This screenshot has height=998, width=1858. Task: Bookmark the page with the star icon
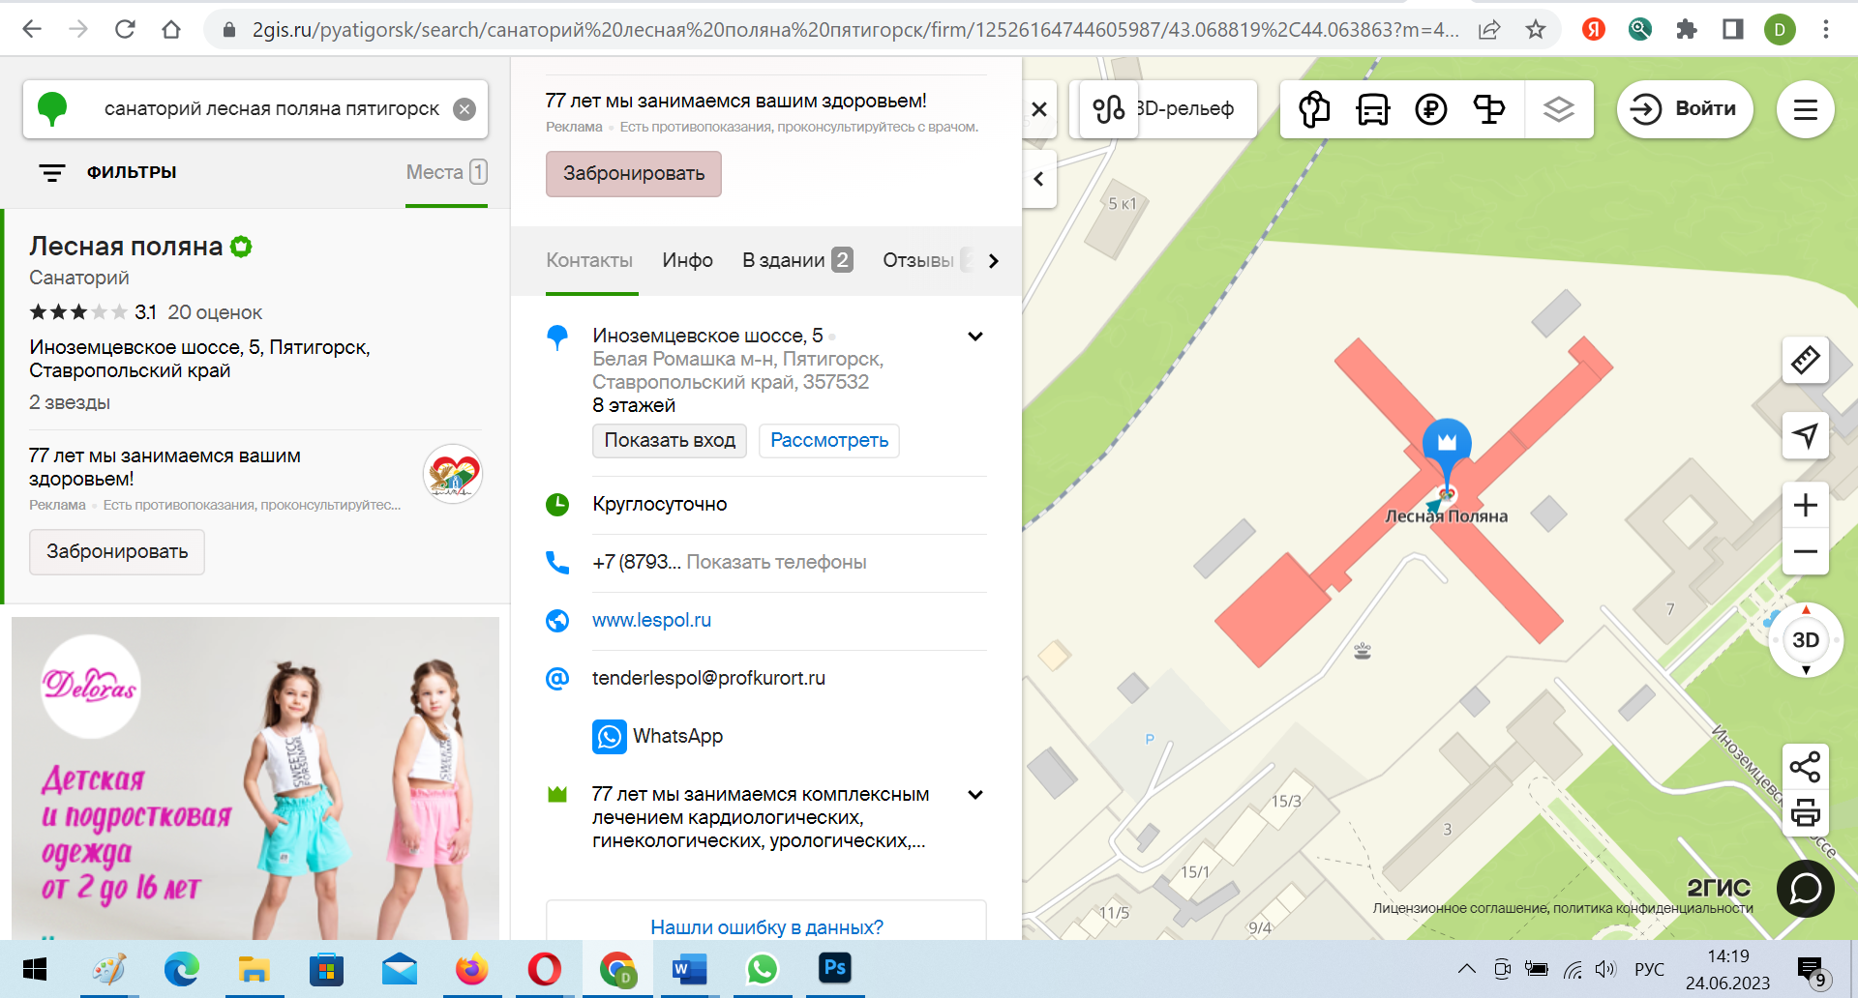coord(1536,30)
